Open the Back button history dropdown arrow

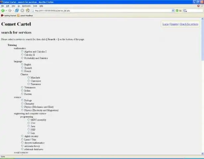pyautogui.click(x=6, y=11)
